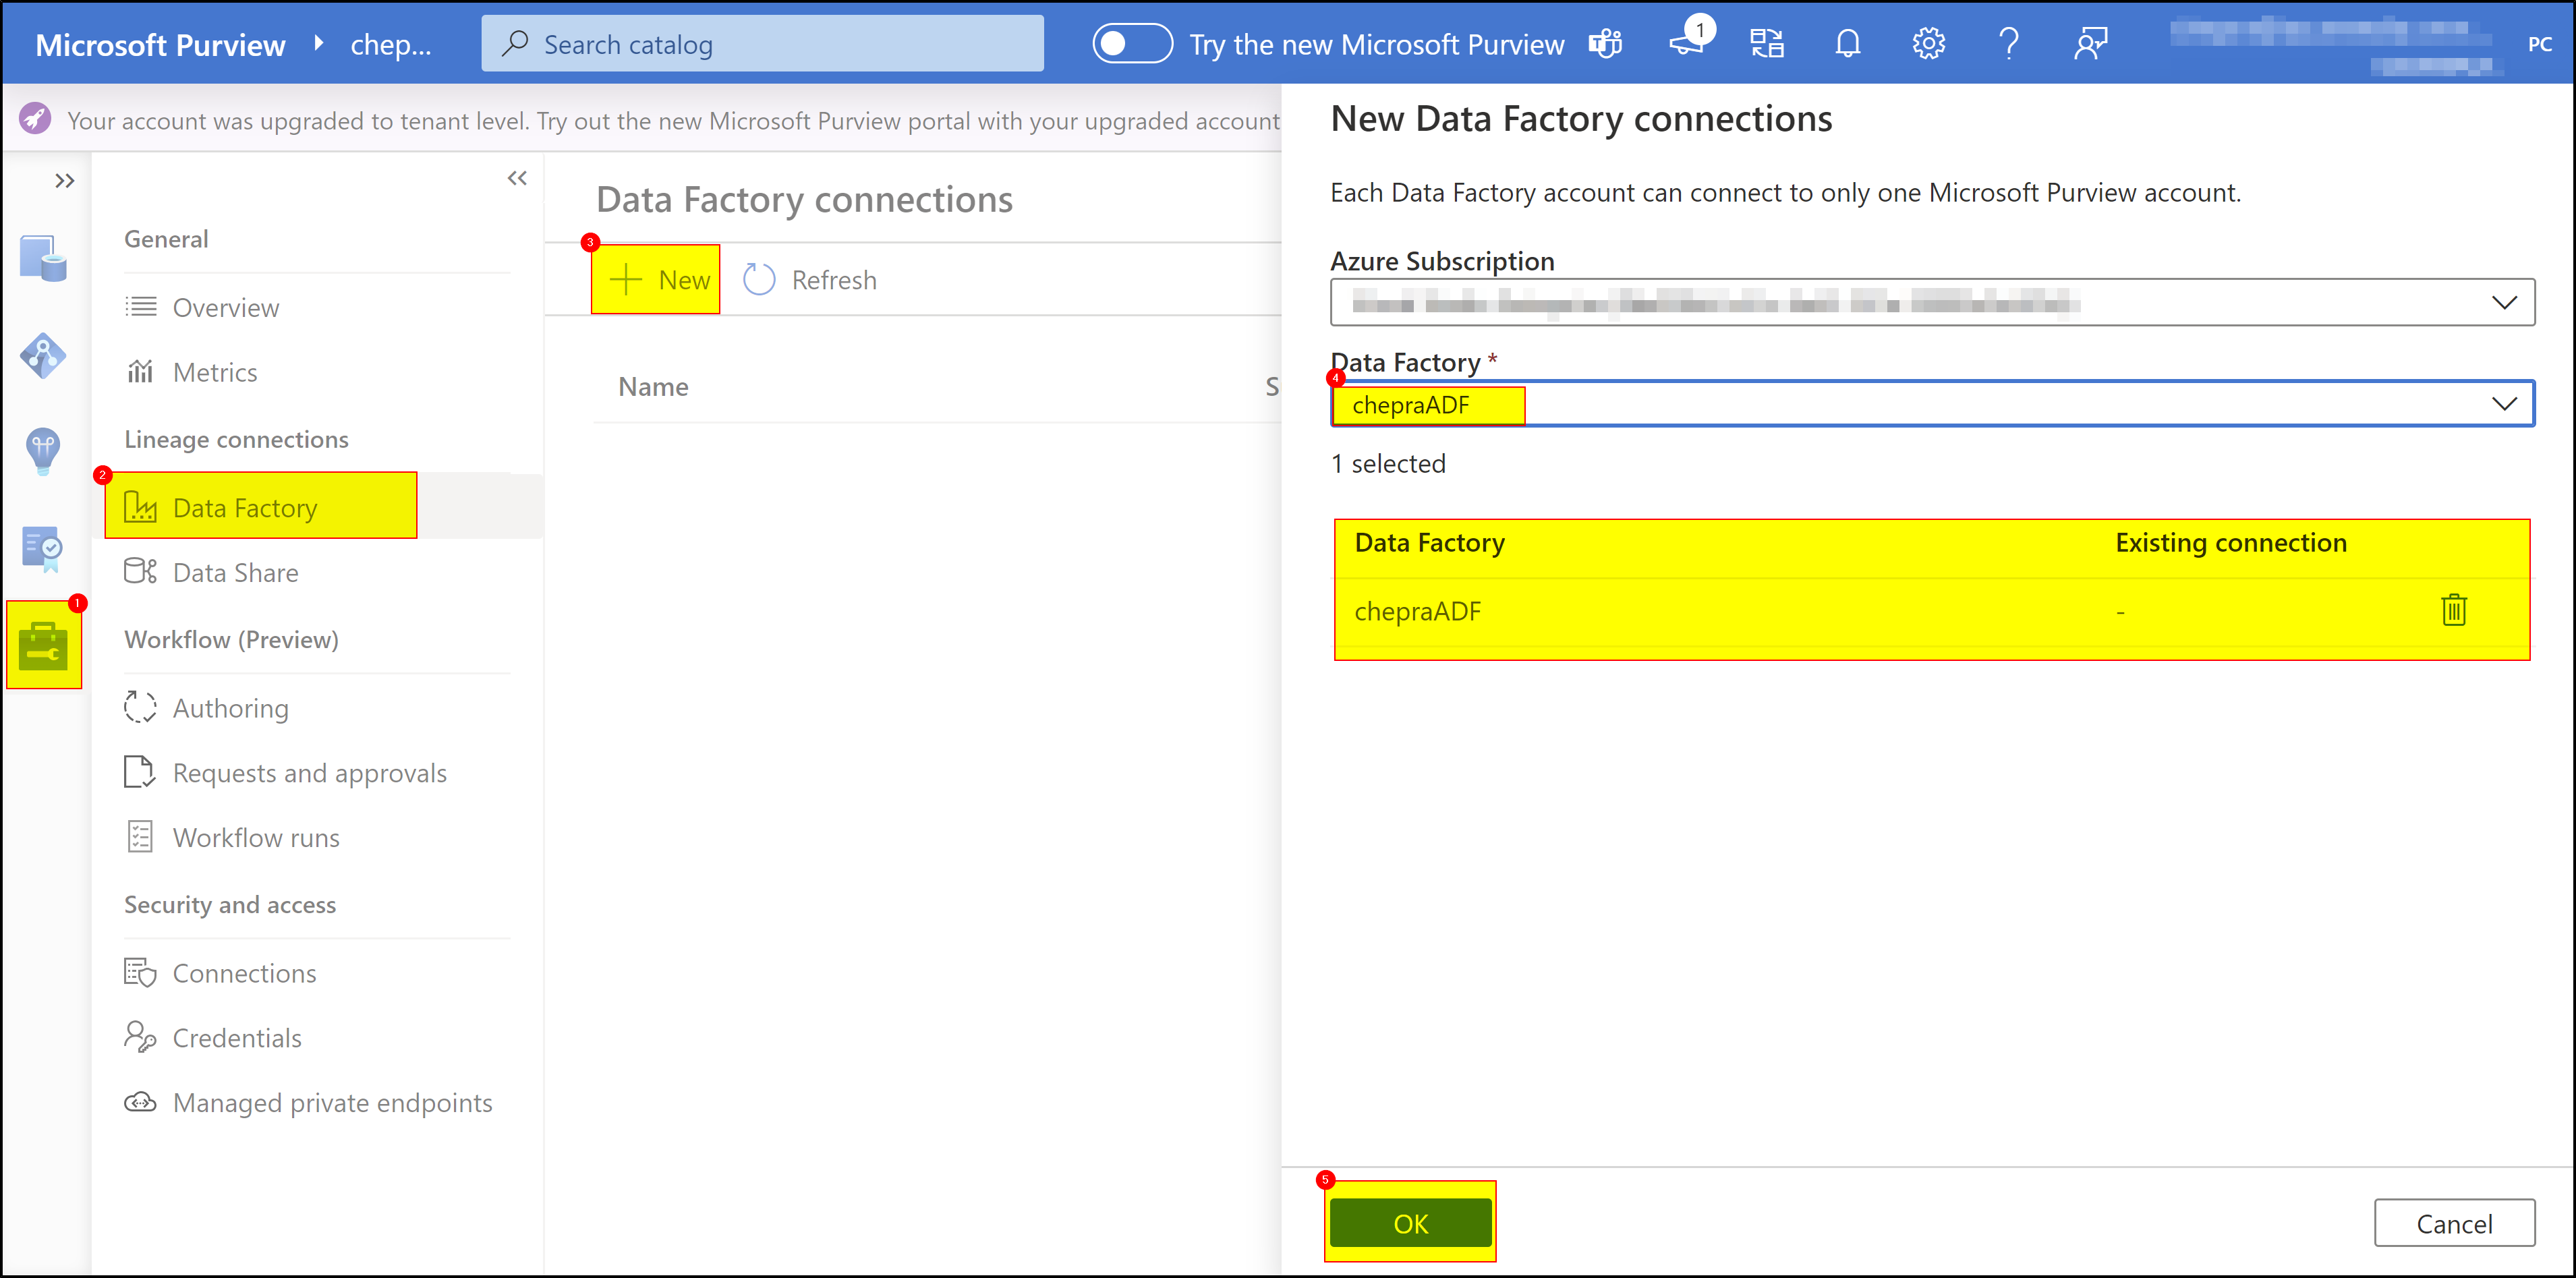Click the Data Factory table column header
Screen dimensions: 2576x1278
pos(1430,543)
